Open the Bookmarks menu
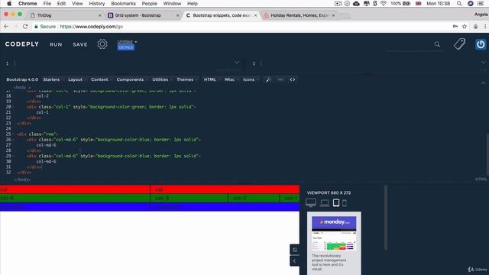Screen dimensions: 489x275 (123, 3)
